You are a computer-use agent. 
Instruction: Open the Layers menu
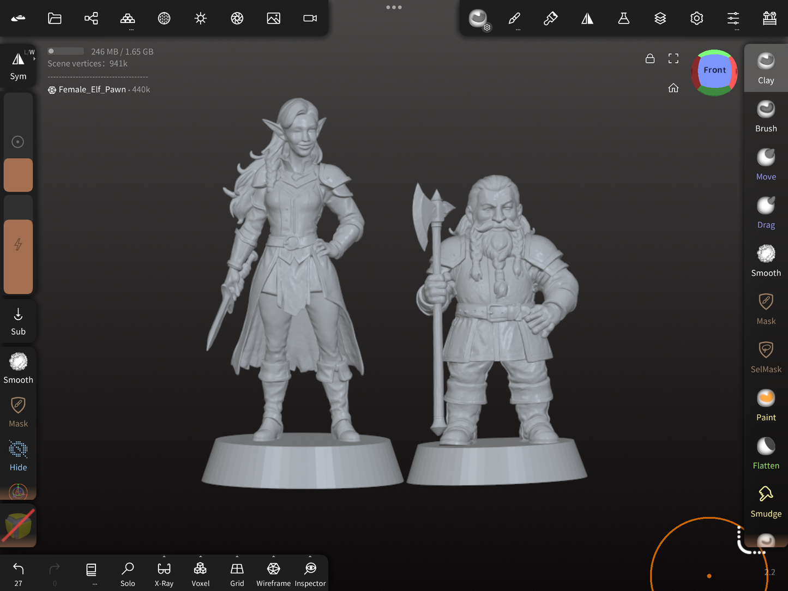coord(660,19)
